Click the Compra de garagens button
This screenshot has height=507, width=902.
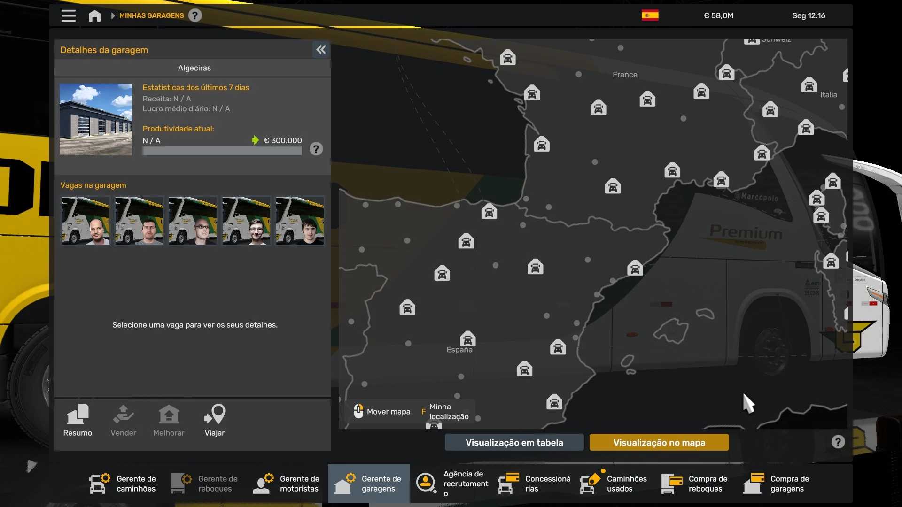[x=777, y=484]
